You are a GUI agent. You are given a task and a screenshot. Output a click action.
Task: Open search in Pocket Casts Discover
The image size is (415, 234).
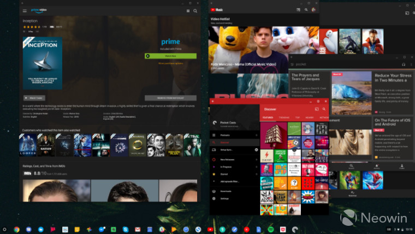(324, 109)
